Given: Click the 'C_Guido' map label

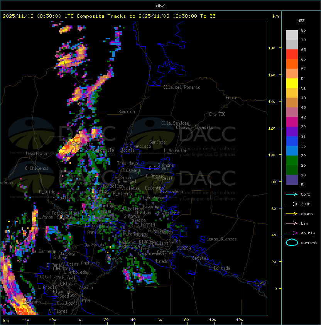Looking at the screenshot, I should coord(47,192).
